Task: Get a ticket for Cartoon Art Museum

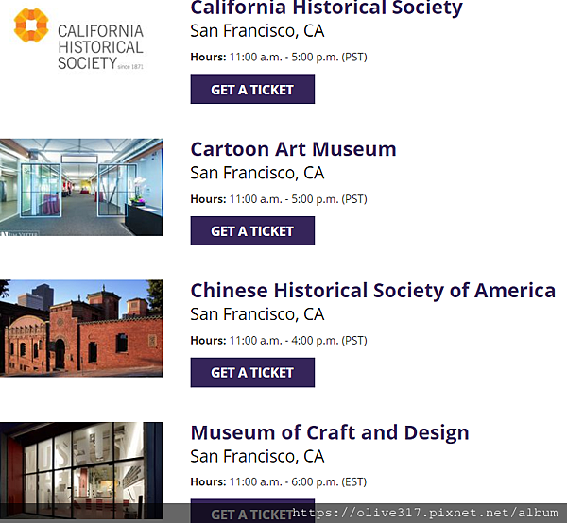Action: point(252,230)
